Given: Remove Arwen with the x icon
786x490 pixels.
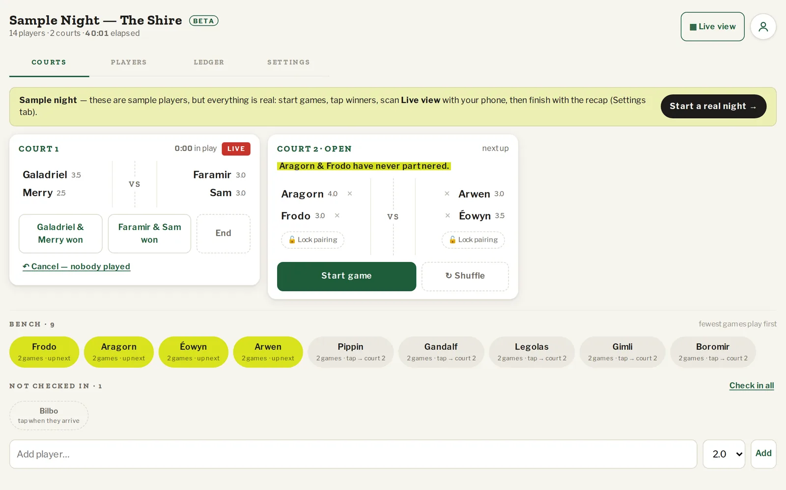Looking at the screenshot, I should 447,194.
